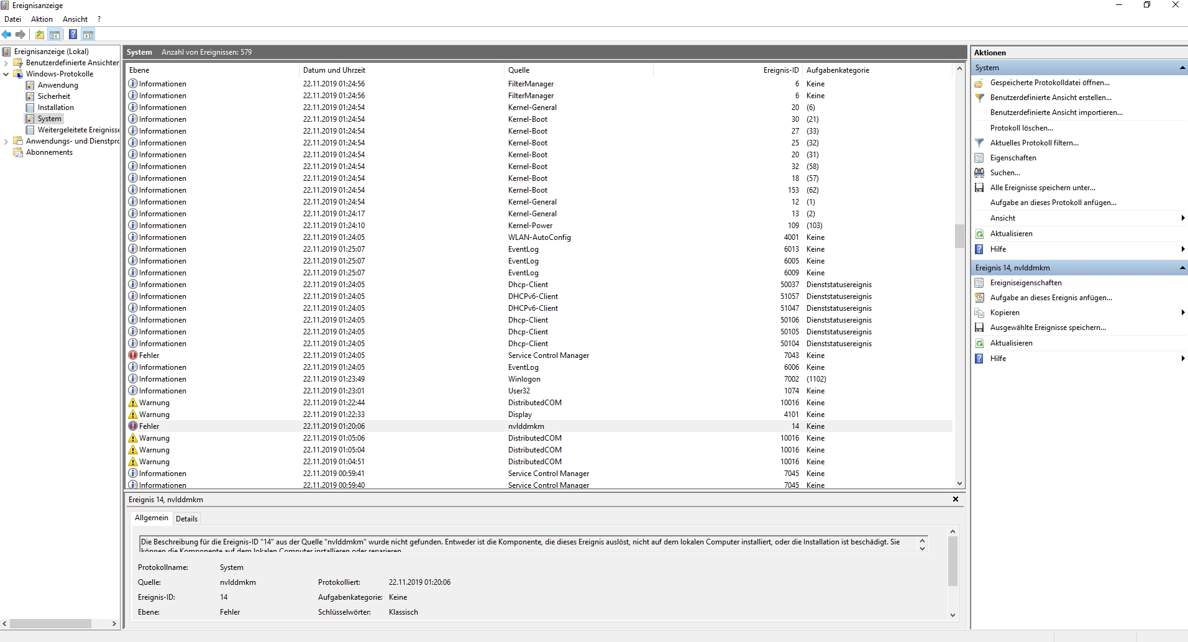Viewport: 1188px width, 642px height.
Task: Click the folder-up toolbar icon
Action: tap(40, 35)
